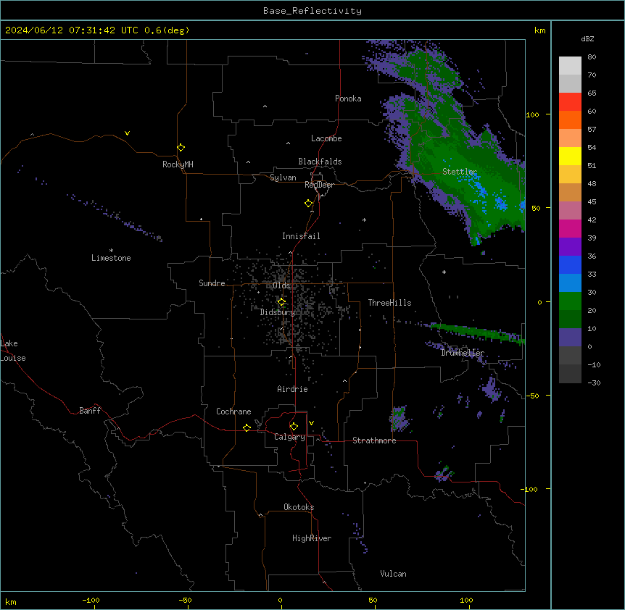Click the bright green legend swatch below 30
The image size is (625, 610).
(570, 301)
